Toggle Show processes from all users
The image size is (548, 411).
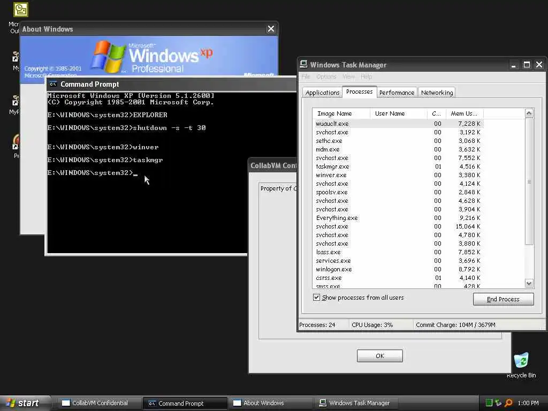(316, 298)
